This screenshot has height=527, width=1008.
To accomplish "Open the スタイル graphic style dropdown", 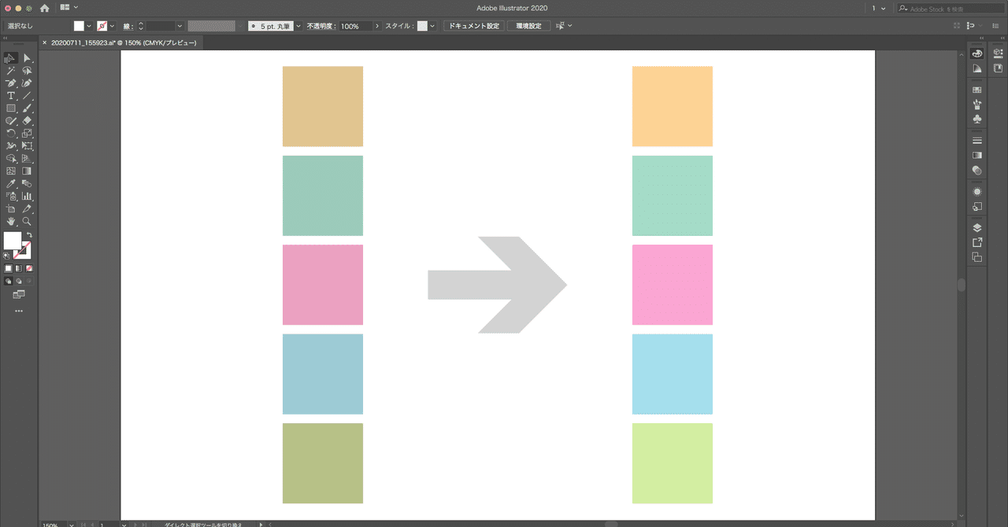I will (432, 26).
